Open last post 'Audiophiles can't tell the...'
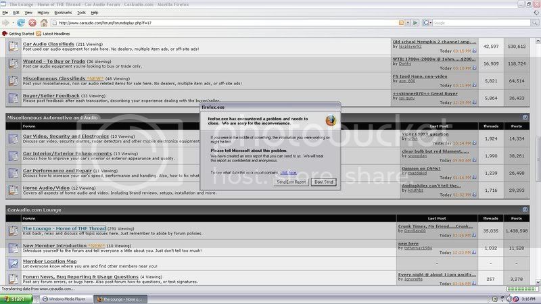Screen dimensions: 541x304 click(x=431, y=186)
